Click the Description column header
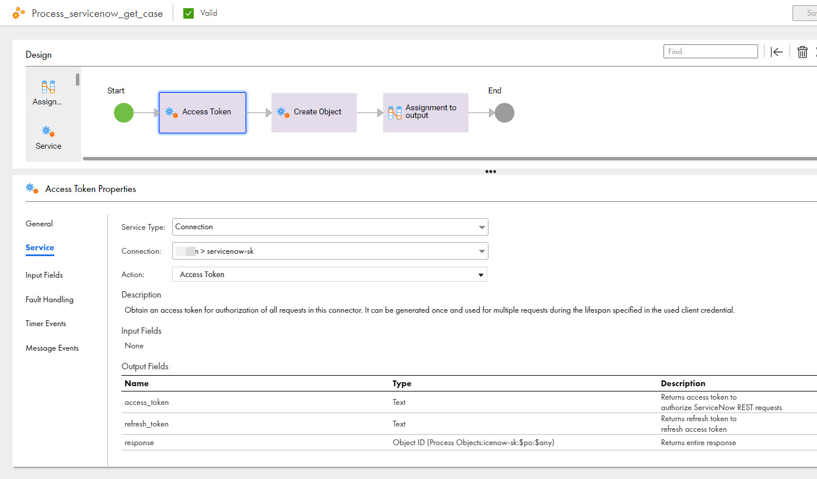Screen dimensions: 817x479 click(683, 383)
